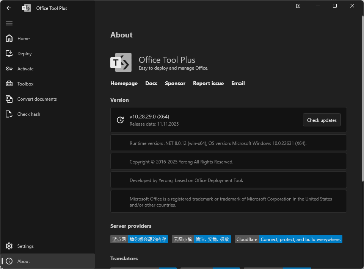Minimize the Office Tool Plus window

point(318,6)
